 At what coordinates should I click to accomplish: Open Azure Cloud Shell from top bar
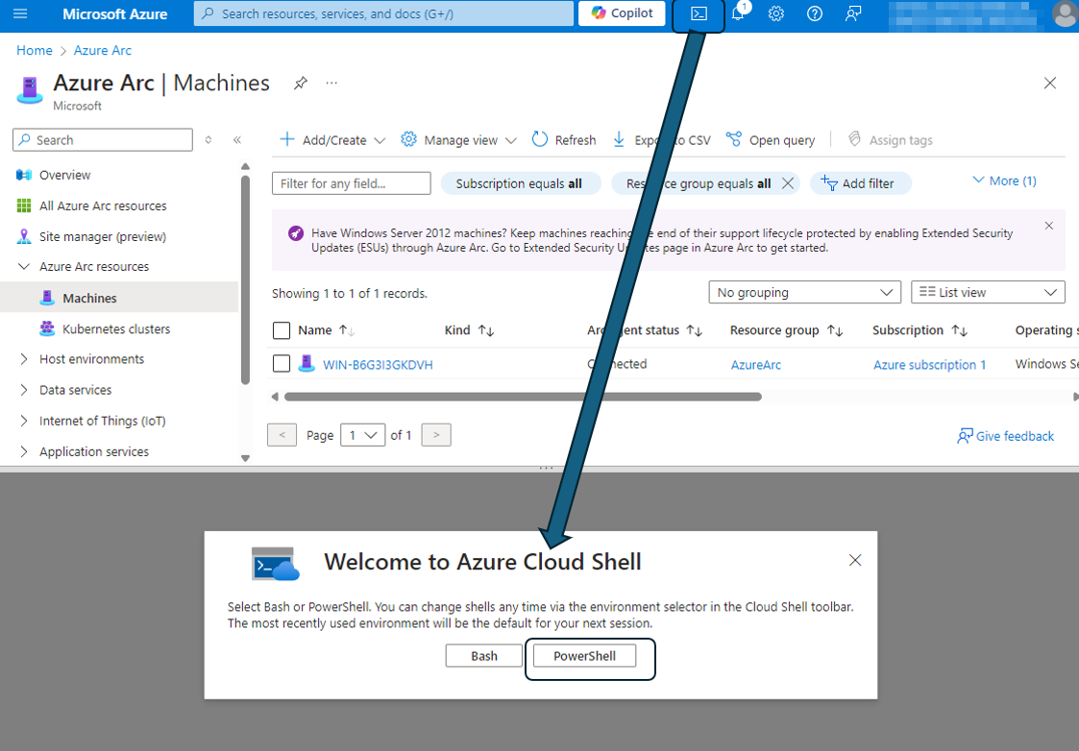699,14
